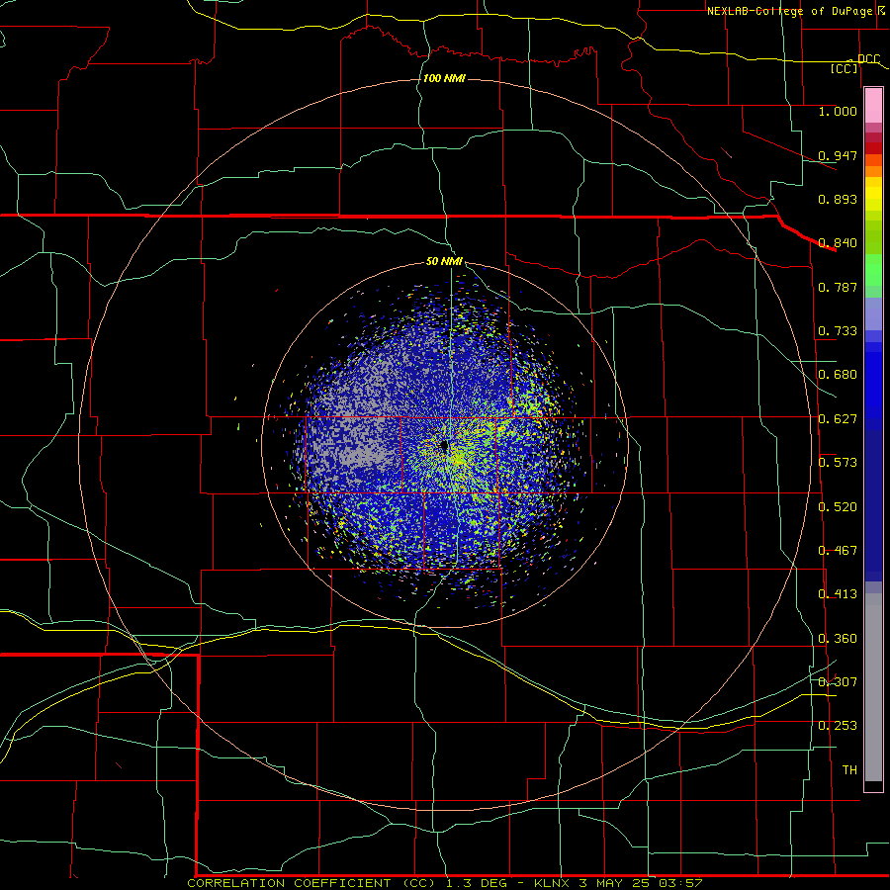Click the KLNX radar site identifier
Viewport: 890px width, 890px height.
(x=552, y=883)
